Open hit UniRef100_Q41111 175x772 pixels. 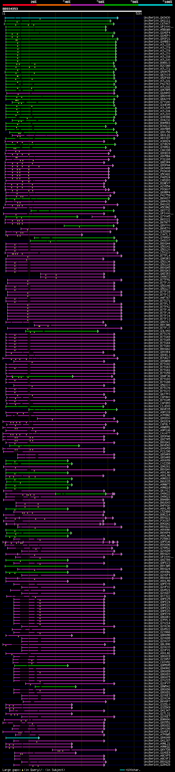[157, 21]
